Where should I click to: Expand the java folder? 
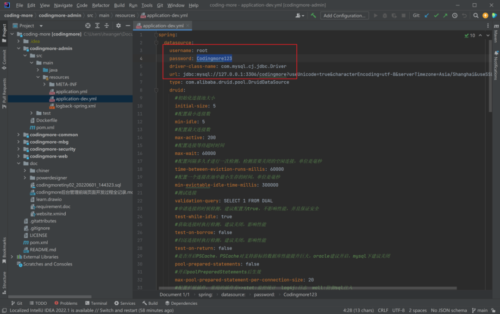click(x=38, y=70)
